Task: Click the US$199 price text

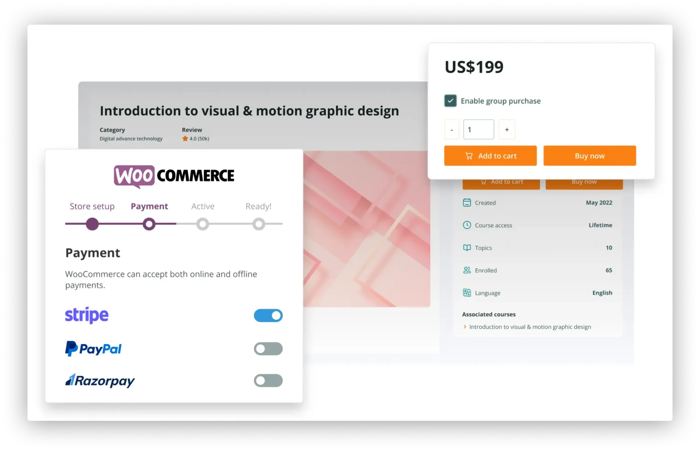Action: tap(474, 67)
